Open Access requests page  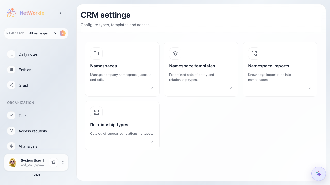pyautogui.click(x=33, y=131)
